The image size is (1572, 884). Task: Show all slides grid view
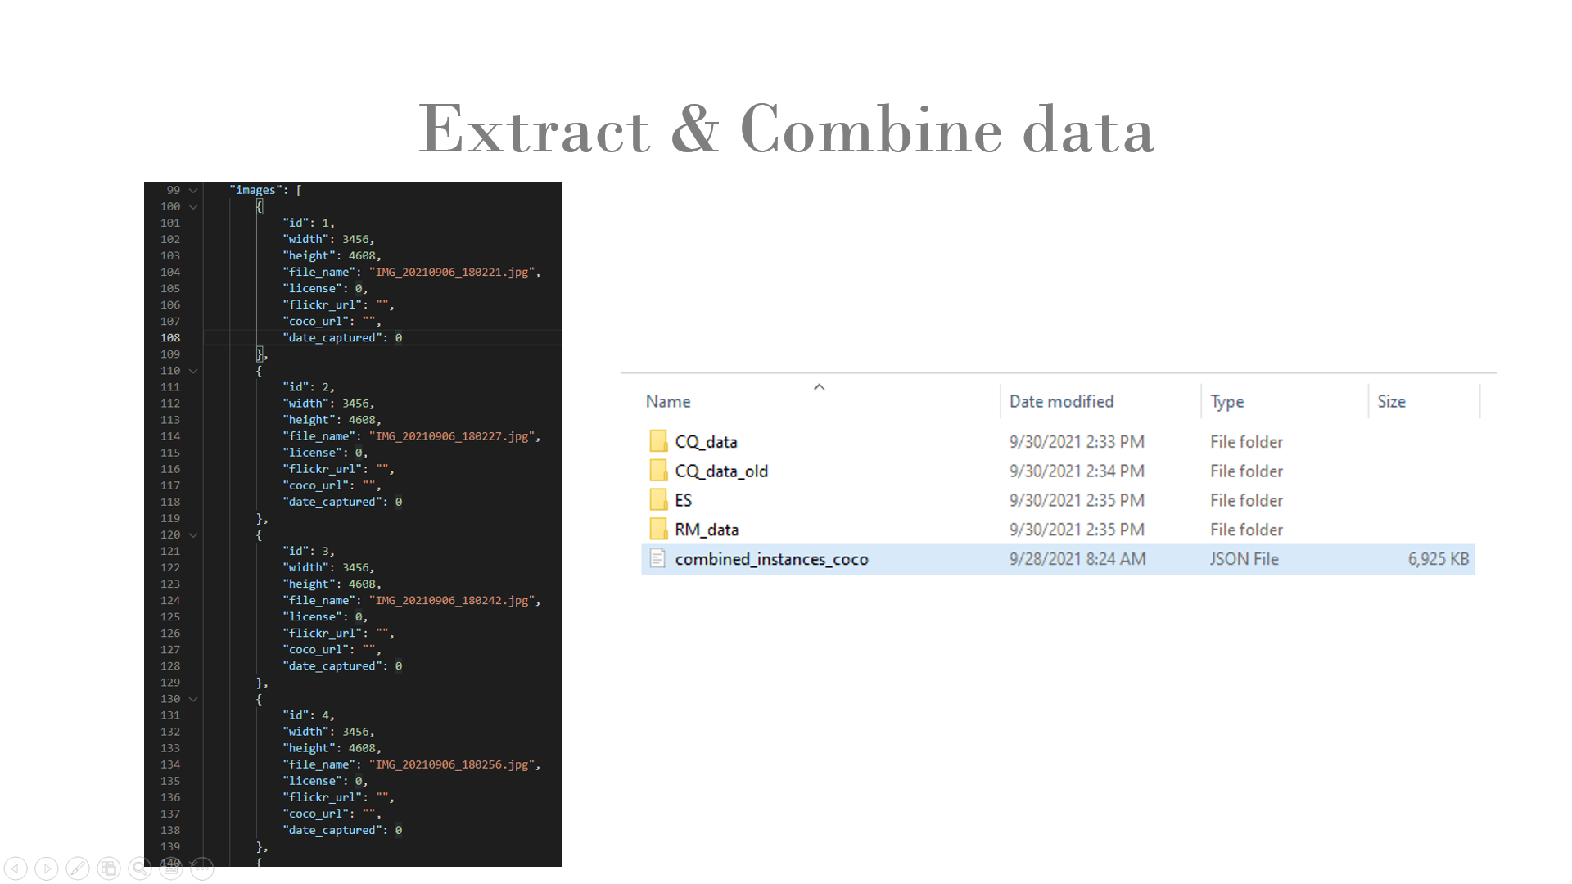click(x=109, y=868)
